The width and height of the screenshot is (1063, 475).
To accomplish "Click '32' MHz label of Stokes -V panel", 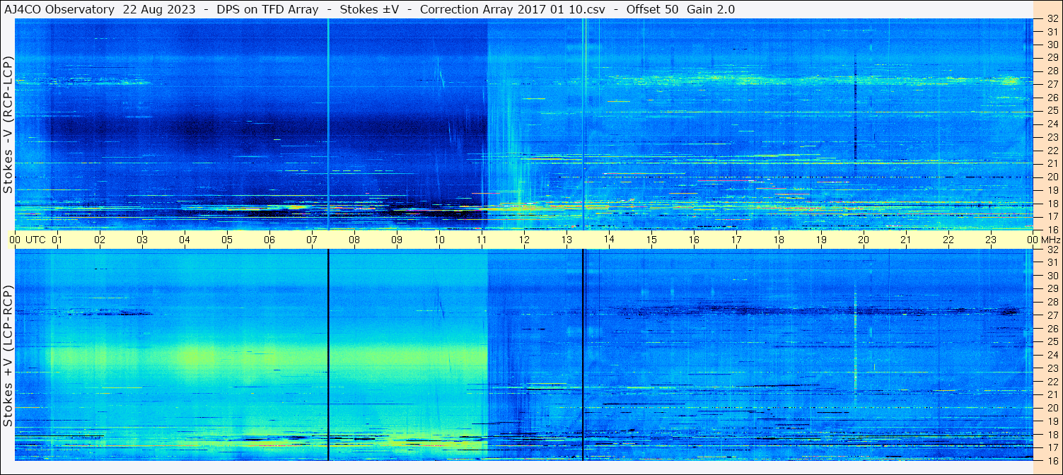I will 1052,19.
